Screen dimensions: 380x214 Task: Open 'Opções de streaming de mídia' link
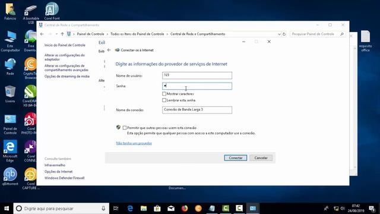coord(67,76)
